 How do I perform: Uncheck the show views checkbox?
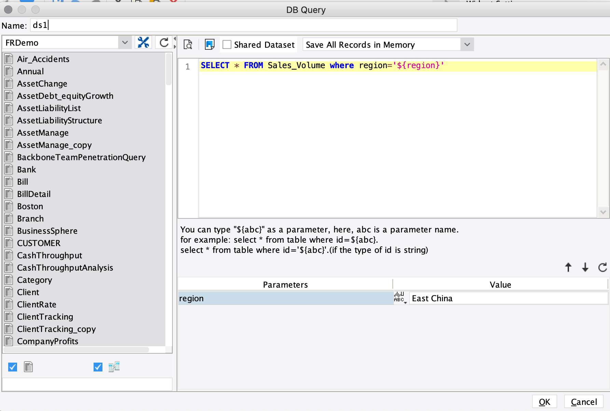(x=98, y=367)
